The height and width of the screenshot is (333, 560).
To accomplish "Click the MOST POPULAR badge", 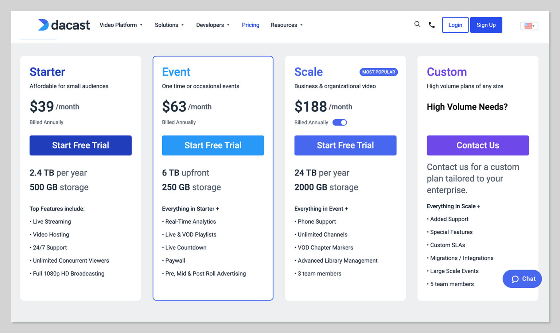I will 378,72.
